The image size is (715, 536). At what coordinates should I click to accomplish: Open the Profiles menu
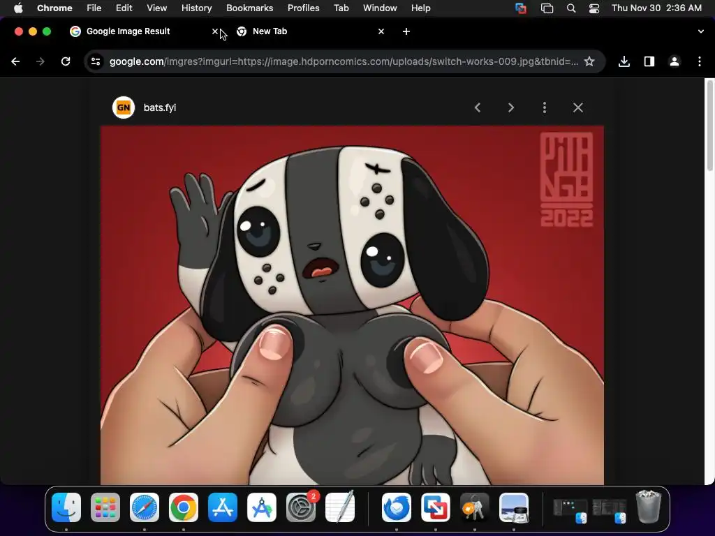click(303, 8)
